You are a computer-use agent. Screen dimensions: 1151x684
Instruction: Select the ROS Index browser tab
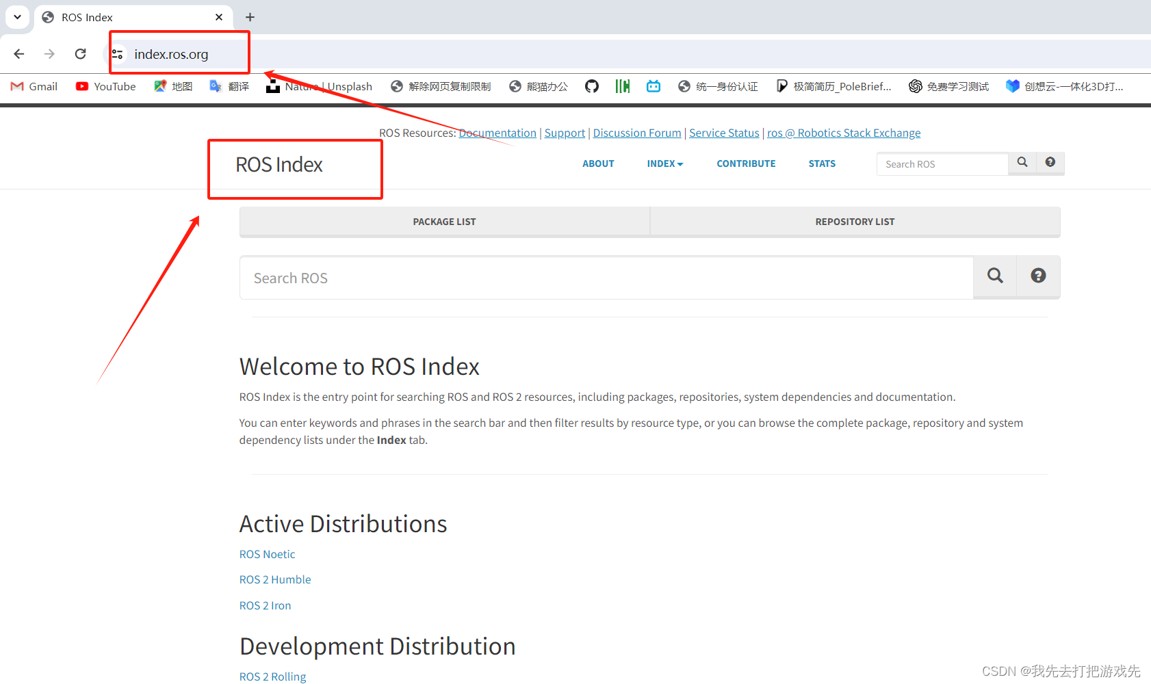[133, 17]
